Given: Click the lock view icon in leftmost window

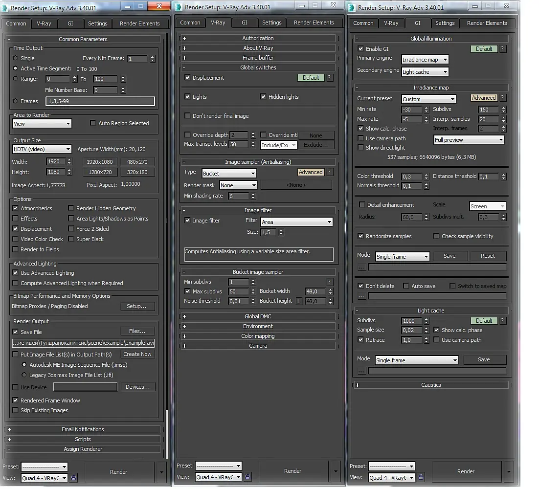Looking at the screenshot, I should pos(74,478).
